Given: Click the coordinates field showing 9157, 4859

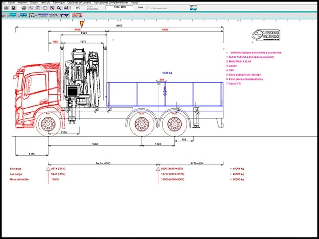Looking at the screenshot, I should pyautogui.click(x=119, y=8).
